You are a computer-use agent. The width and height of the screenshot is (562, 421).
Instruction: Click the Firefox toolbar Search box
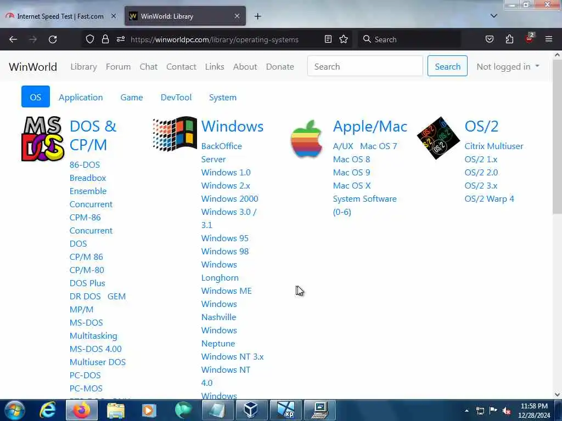click(x=409, y=39)
